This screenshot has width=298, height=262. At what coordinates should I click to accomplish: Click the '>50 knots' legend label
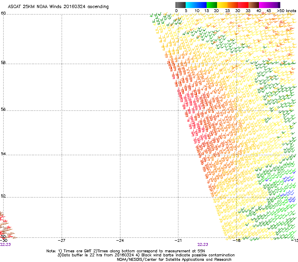286,11
